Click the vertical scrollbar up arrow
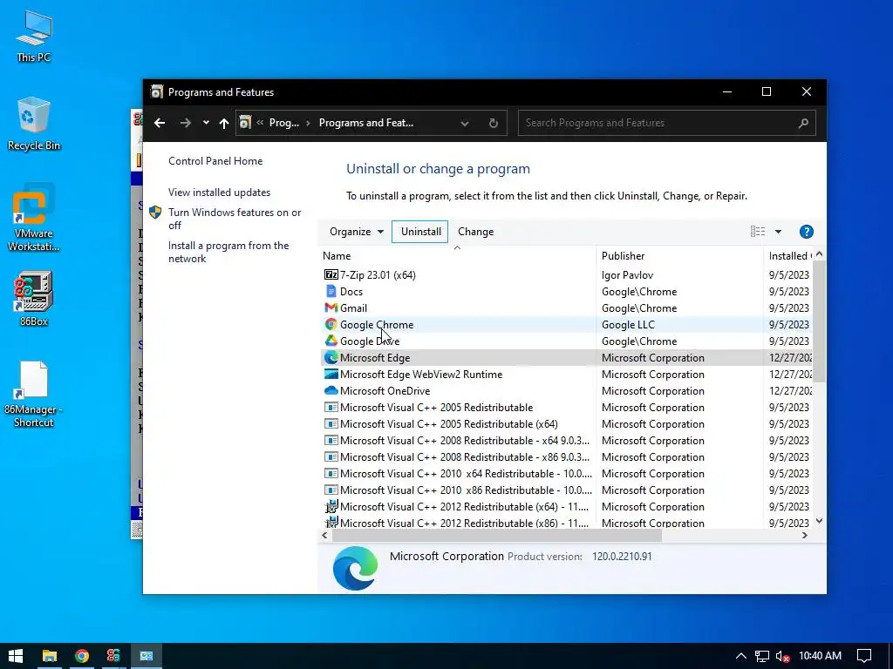 [x=819, y=254]
